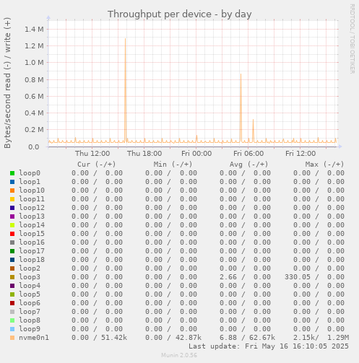
Task: Select the loop4 legend label
Action: (x=30, y=286)
